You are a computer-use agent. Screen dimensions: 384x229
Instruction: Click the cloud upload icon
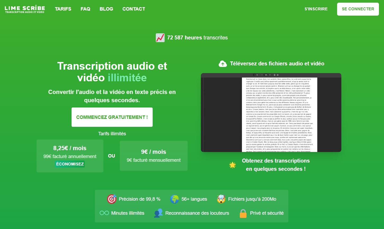(223, 64)
